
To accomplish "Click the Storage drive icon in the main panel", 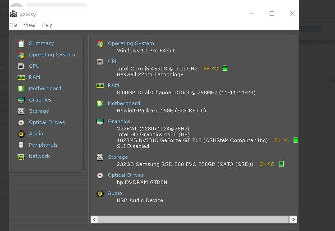I will pyautogui.click(x=100, y=157).
